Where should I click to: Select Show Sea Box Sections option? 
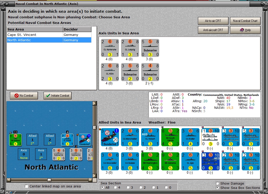coord(217,188)
